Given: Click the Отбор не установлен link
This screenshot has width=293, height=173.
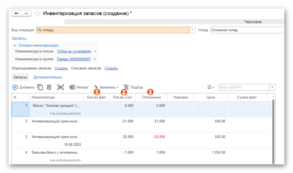Looking at the screenshot, I should click(74, 51).
